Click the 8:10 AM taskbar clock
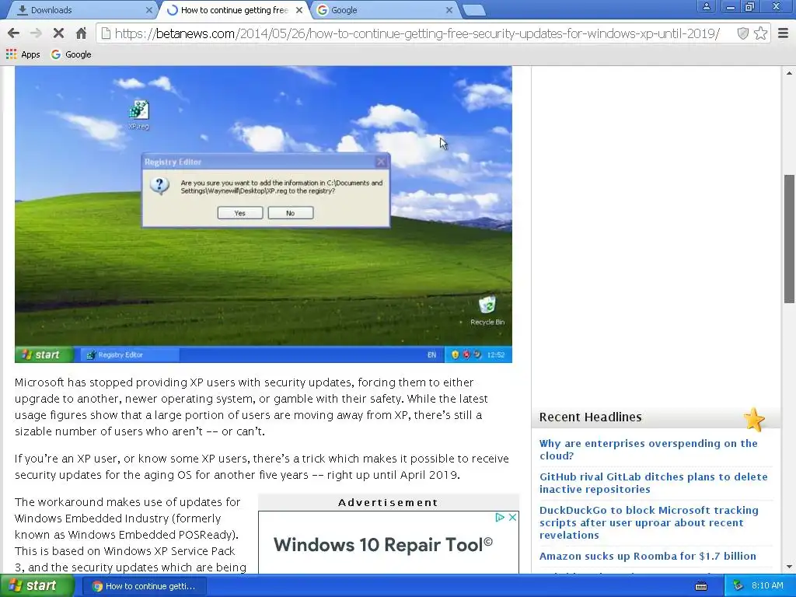The image size is (796, 597). (x=767, y=585)
